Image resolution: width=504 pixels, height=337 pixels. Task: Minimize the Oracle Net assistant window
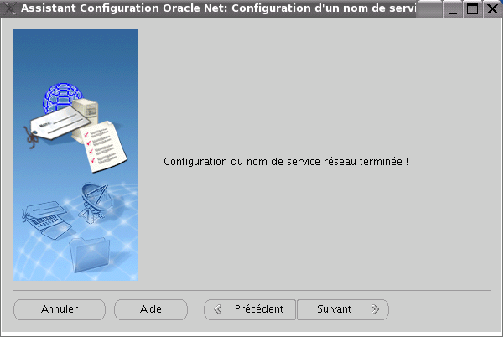[453, 9]
